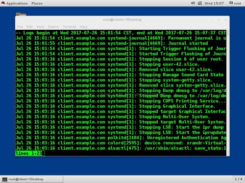The image size is (245, 183).
Task: Click 'Stopping CUPS Printing Service...' line
Action: 121,101
